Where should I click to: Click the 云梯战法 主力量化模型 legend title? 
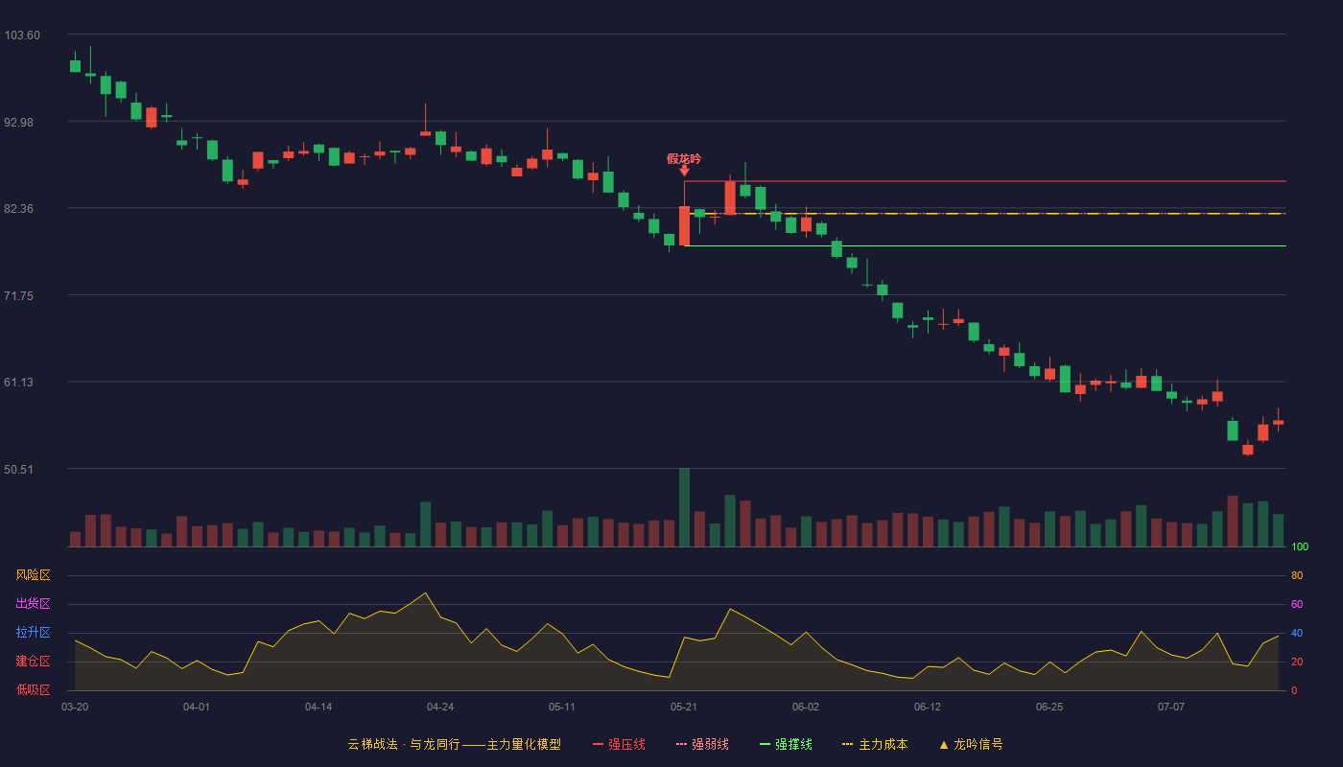pos(454,744)
